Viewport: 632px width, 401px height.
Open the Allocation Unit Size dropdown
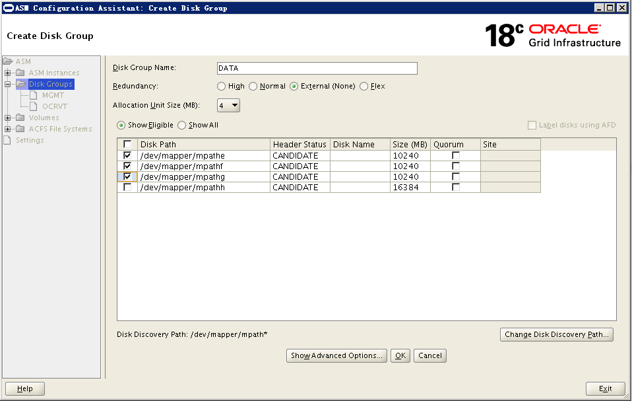[228, 105]
